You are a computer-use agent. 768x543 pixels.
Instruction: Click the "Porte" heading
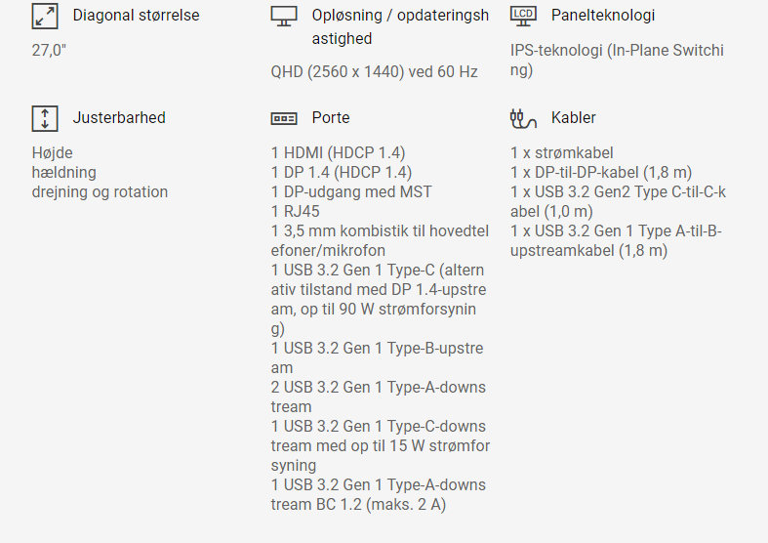click(x=331, y=118)
